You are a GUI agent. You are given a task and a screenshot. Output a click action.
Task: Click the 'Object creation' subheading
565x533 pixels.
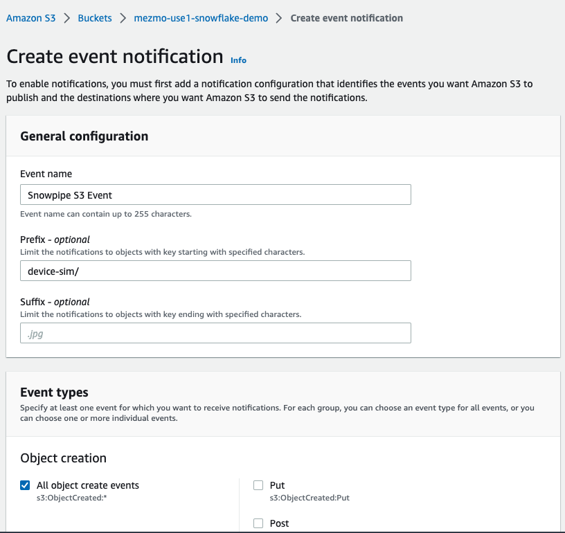(64, 458)
